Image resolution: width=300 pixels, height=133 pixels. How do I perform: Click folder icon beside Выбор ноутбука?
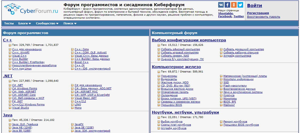159,122
